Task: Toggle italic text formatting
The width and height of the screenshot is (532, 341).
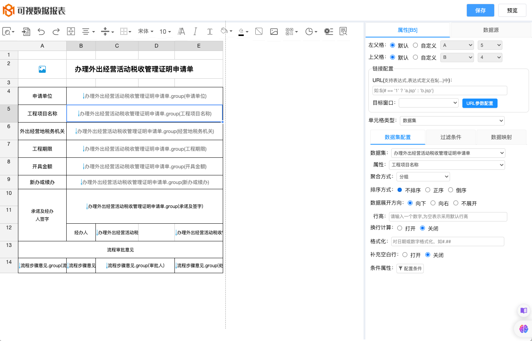Action: pos(195,31)
